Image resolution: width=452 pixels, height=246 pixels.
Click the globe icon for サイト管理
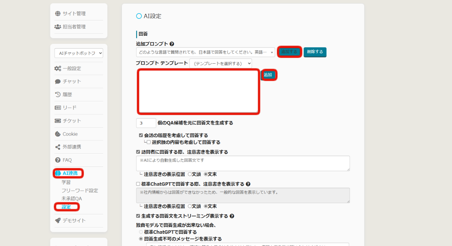tap(58, 14)
